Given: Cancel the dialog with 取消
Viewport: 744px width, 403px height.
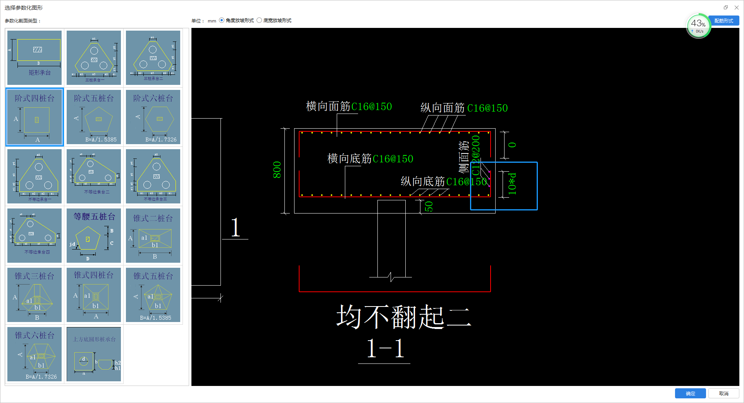Looking at the screenshot, I should (x=723, y=393).
